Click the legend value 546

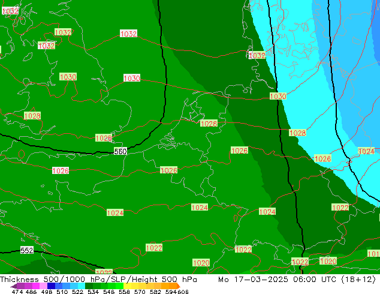point(109,292)
